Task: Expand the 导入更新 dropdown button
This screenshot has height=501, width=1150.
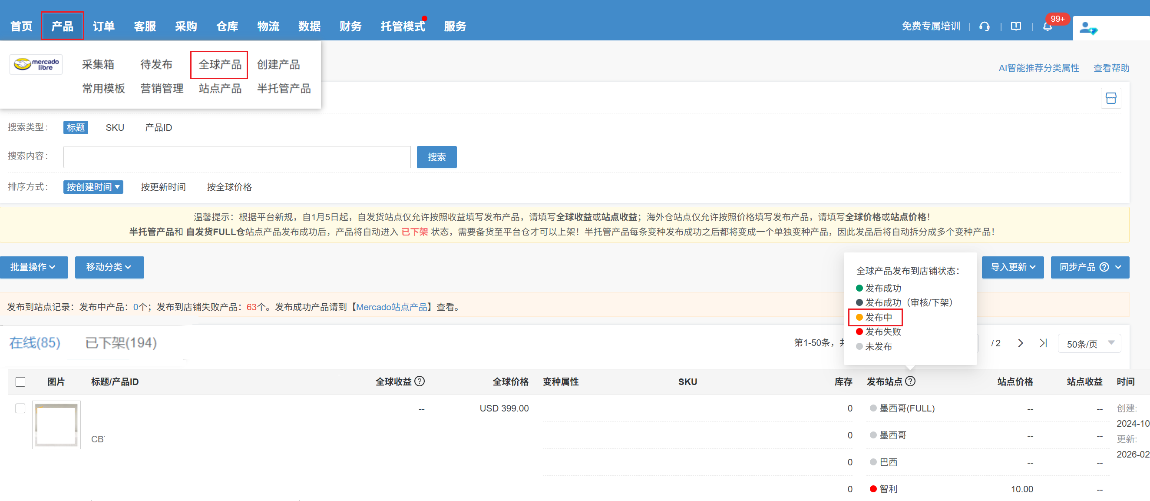Action: pyautogui.click(x=1012, y=267)
